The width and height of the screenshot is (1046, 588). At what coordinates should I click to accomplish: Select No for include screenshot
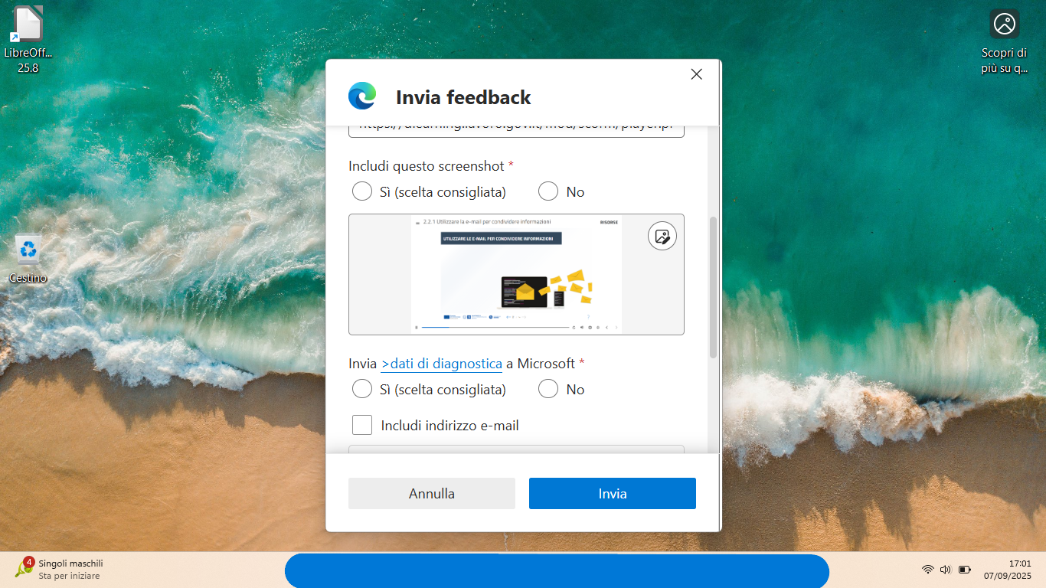click(548, 191)
